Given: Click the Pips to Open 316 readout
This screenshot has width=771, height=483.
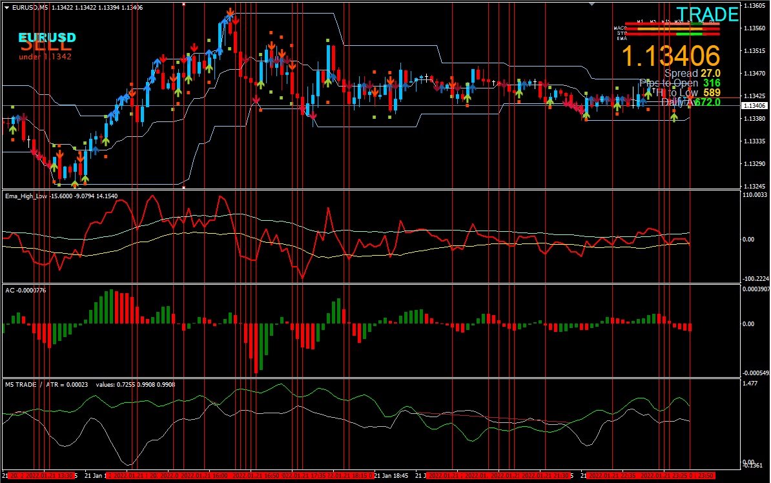Looking at the screenshot, I should point(680,83).
